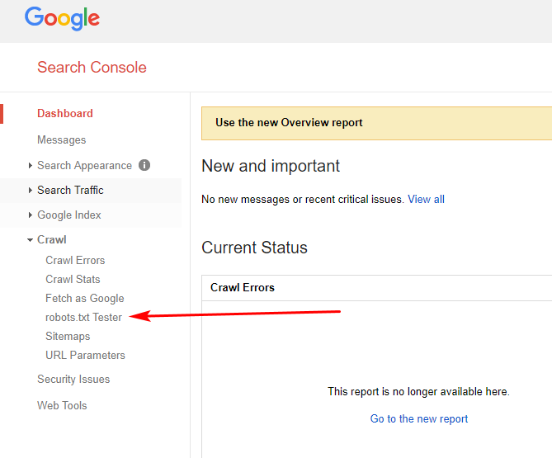Open Crawl Stats in sidebar
The height and width of the screenshot is (458, 552).
click(73, 279)
